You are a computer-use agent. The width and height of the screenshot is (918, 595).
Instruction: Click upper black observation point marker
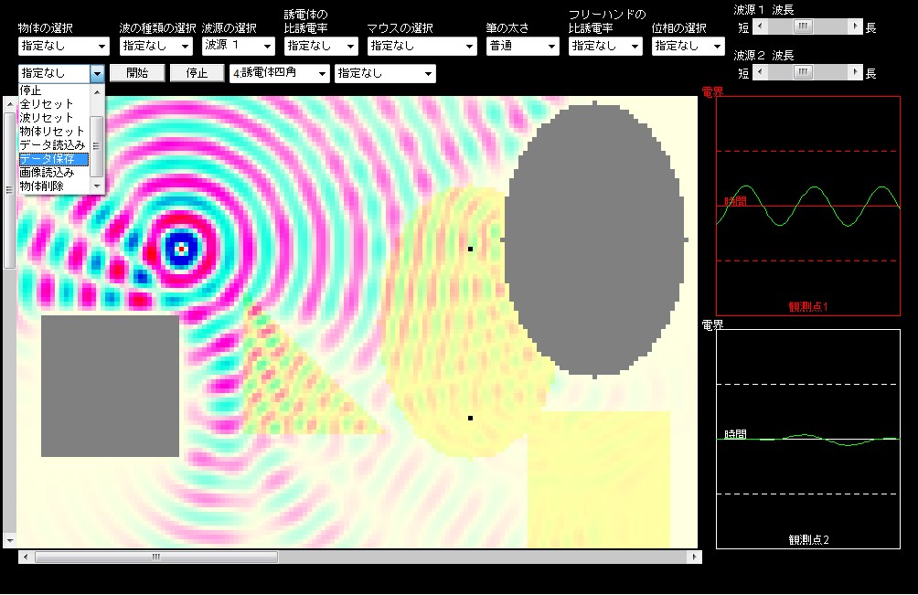(x=470, y=249)
